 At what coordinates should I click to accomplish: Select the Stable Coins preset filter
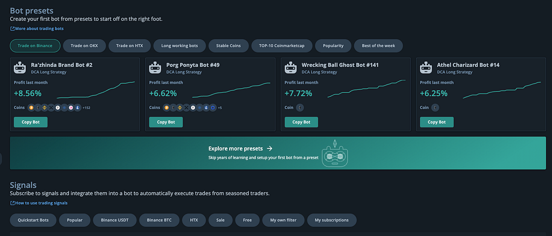tap(229, 46)
